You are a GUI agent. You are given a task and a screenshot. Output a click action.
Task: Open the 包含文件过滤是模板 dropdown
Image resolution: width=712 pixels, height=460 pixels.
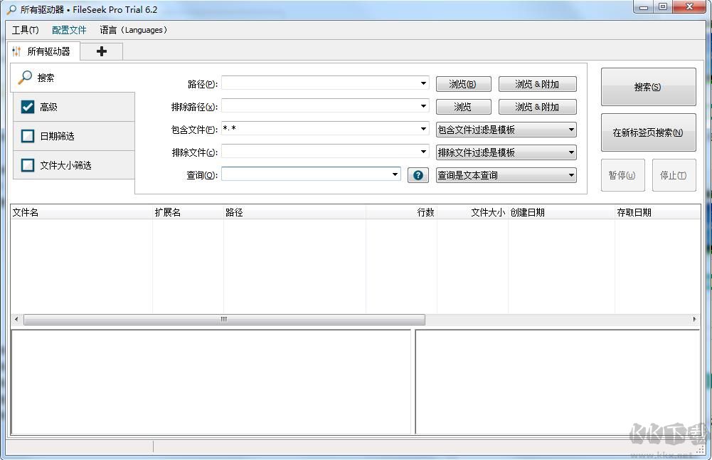click(506, 129)
